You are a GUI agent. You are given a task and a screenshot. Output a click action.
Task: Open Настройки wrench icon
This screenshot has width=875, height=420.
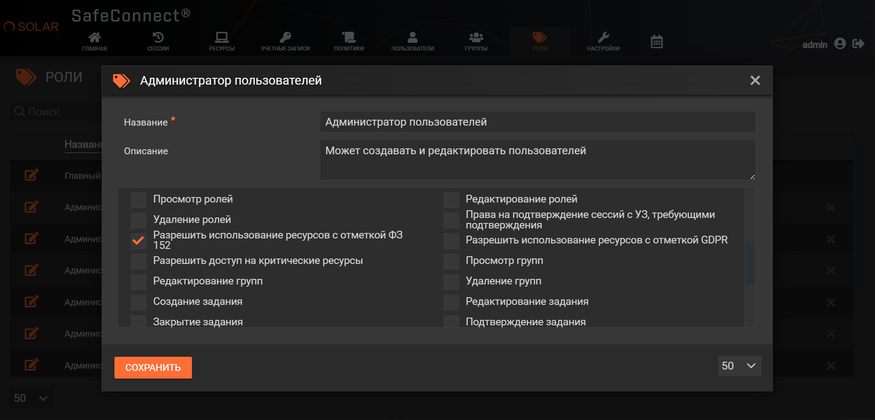point(603,41)
